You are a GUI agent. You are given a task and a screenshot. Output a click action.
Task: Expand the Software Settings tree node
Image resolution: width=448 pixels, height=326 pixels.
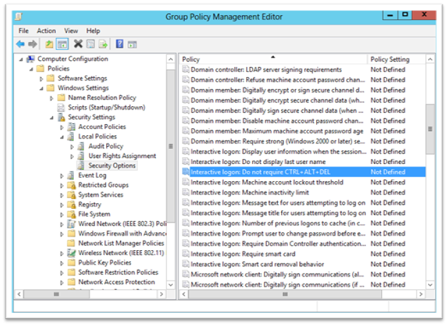point(41,79)
